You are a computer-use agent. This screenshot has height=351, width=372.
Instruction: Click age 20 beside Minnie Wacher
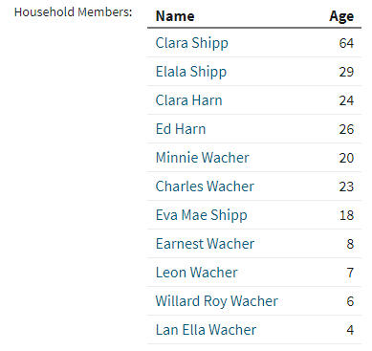tap(346, 158)
